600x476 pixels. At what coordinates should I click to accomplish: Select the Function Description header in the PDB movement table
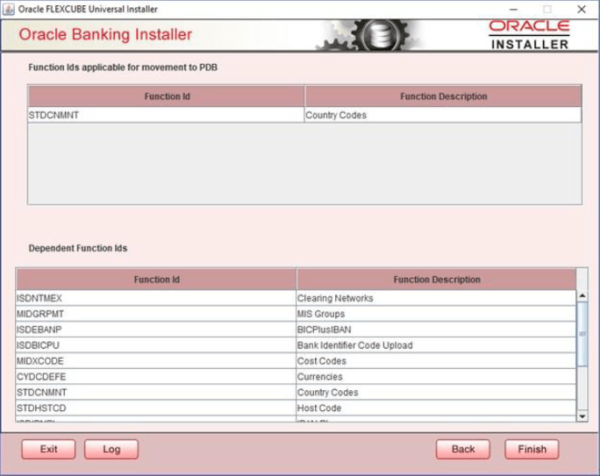coord(443,96)
